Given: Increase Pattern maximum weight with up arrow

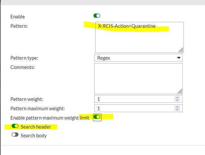Looking at the screenshot, I should (x=177, y=107).
